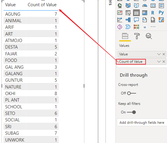
Task: Pick the shape map visual
Action: 136,6
